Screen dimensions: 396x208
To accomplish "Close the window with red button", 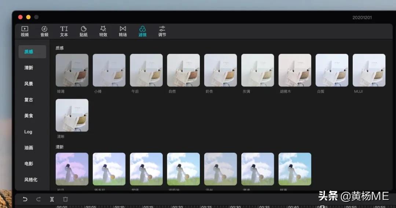I will 21,17.
